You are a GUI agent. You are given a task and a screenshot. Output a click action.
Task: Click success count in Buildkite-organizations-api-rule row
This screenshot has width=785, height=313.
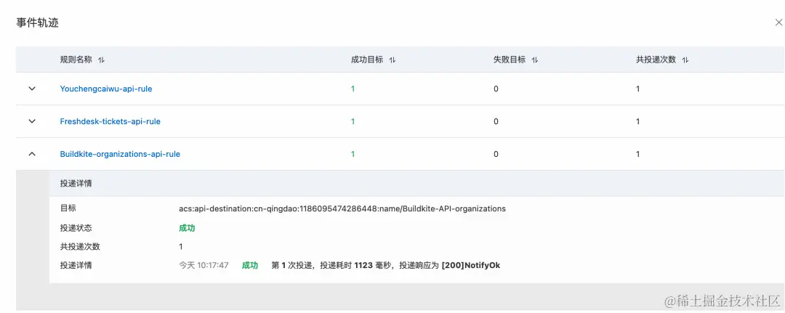click(x=353, y=154)
